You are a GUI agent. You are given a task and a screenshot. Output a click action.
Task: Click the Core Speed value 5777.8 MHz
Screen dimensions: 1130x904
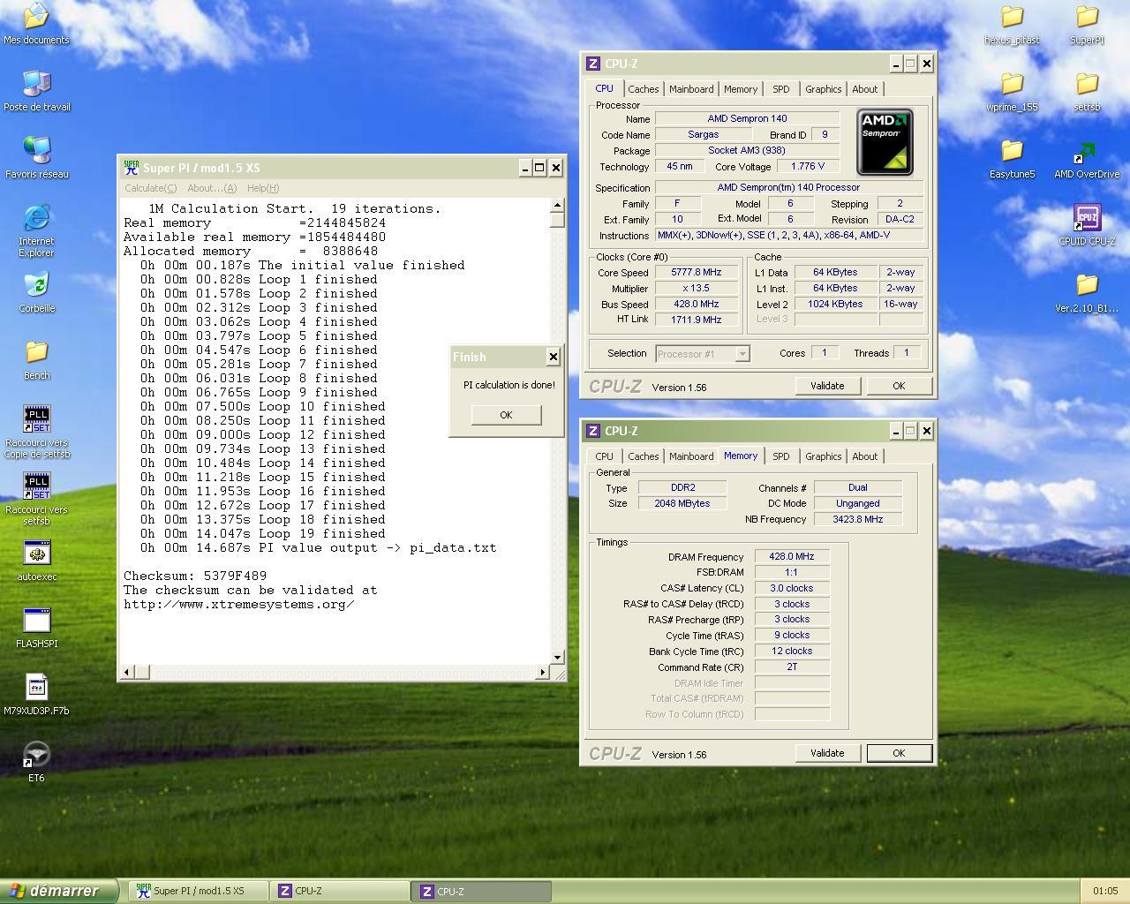tap(697, 273)
